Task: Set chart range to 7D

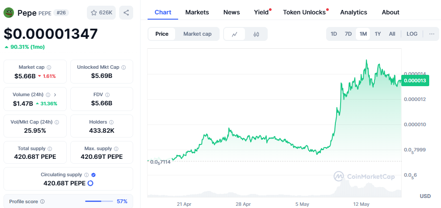Action: click(348, 34)
